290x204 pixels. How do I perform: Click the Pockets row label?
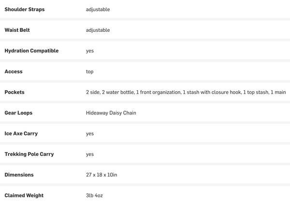[14, 92]
